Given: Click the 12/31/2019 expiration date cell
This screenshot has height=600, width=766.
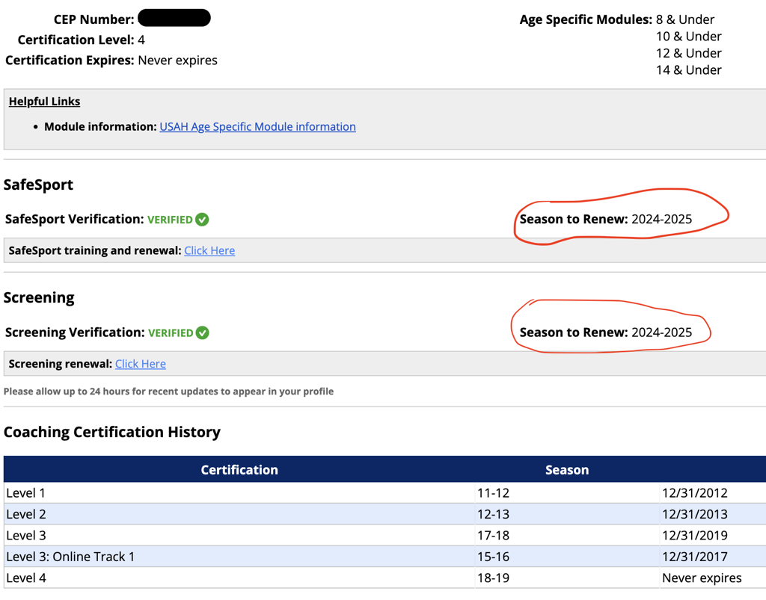Looking at the screenshot, I should tap(694, 536).
